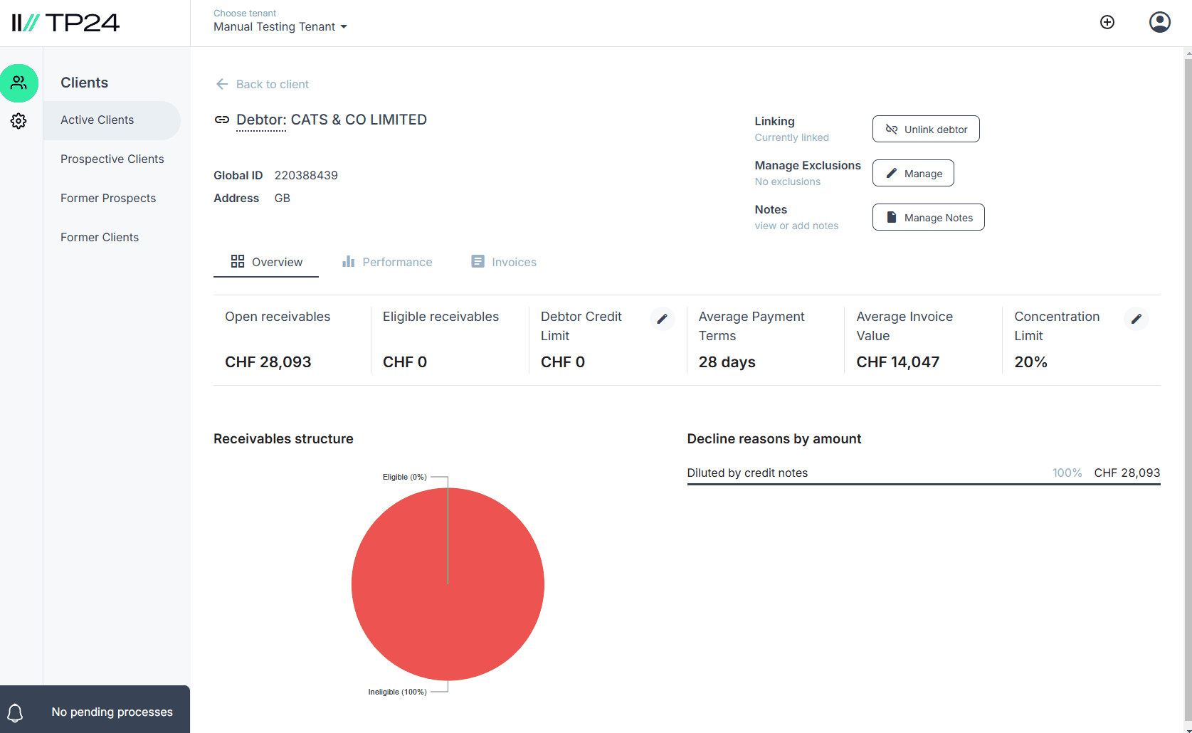Click the 20% concentration limit value
This screenshot has width=1192, height=733.
(1031, 362)
